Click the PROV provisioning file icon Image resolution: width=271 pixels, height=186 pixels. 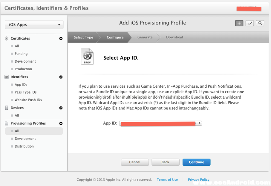click(87, 57)
